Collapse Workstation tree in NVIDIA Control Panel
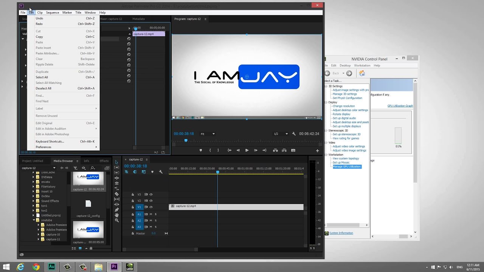Image resolution: width=484 pixels, height=272 pixels. [x=326, y=155]
